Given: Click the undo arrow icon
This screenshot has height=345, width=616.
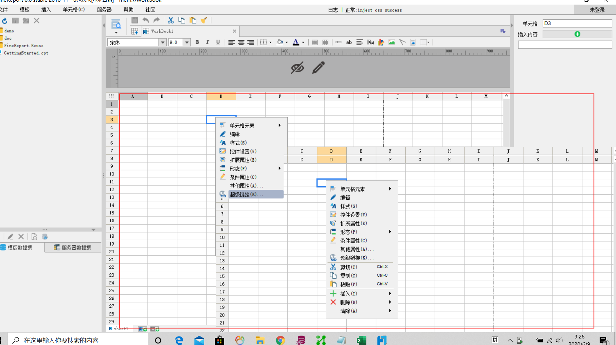Looking at the screenshot, I should [146, 20].
